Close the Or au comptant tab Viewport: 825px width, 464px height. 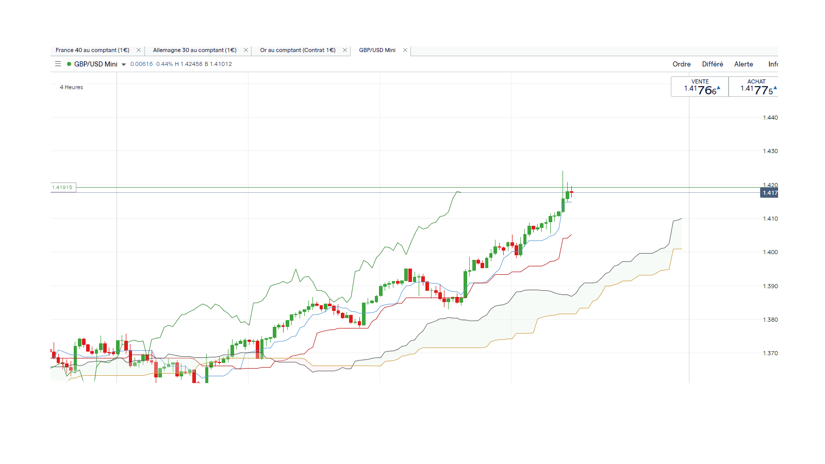click(344, 50)
